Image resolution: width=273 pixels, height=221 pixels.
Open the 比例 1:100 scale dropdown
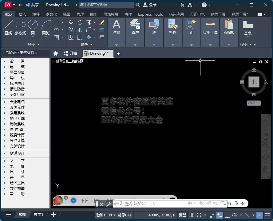coord(105,215)
